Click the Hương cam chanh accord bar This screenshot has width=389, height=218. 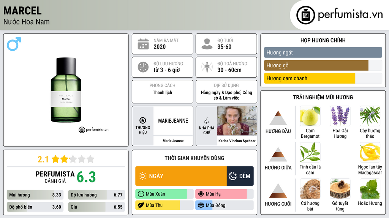click(x=323, y=78)
